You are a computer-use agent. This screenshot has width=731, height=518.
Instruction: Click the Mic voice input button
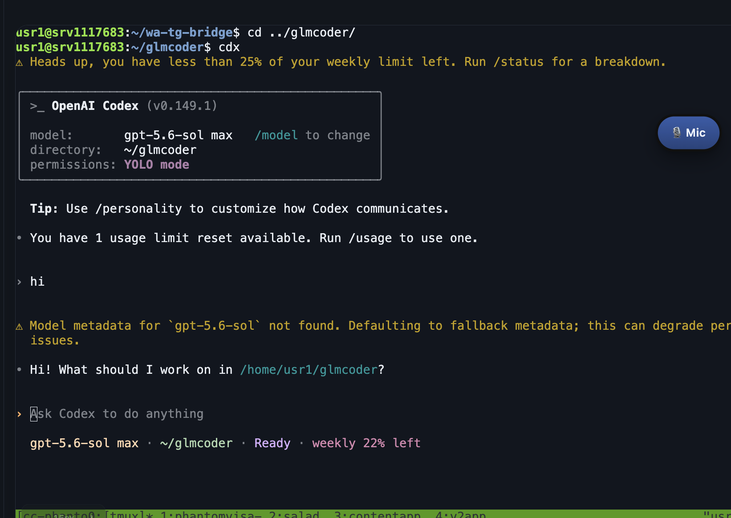tap(688, 133)
